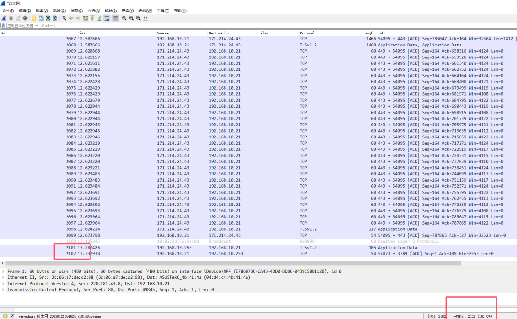Screen dimensions: 517x319
Task: Open capture file properties icon in status bar
Action: 12,316
